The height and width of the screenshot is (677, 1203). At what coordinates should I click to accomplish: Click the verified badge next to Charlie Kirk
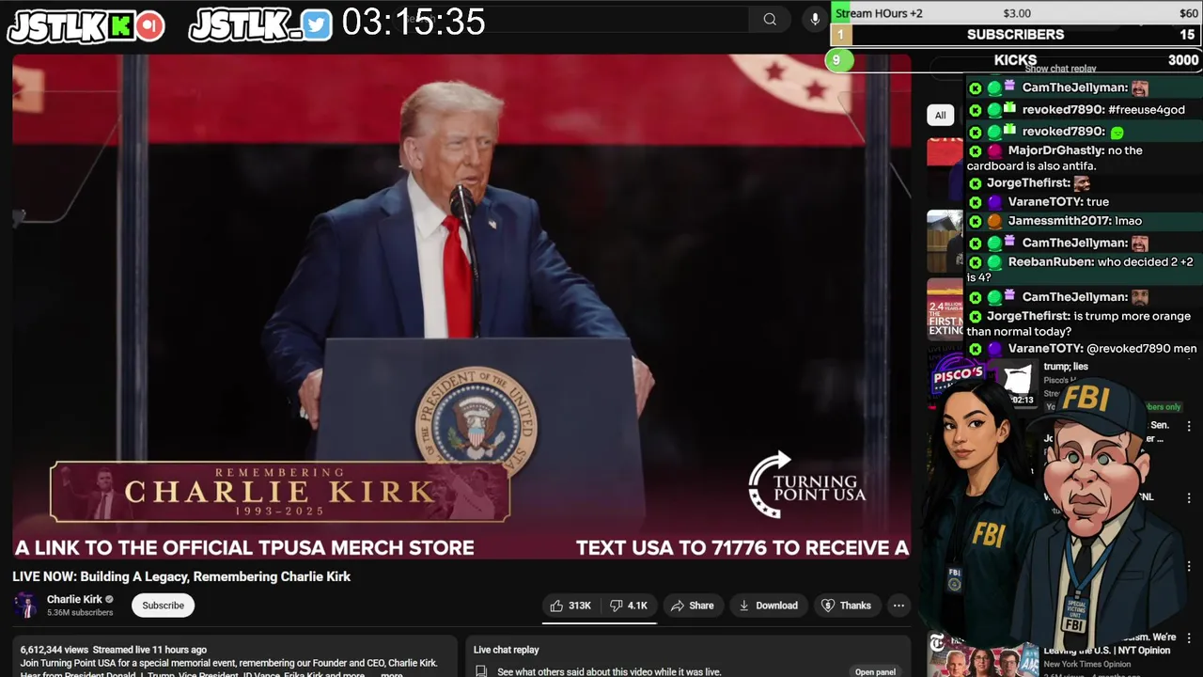pyautogui.click(x=109, y=599)
